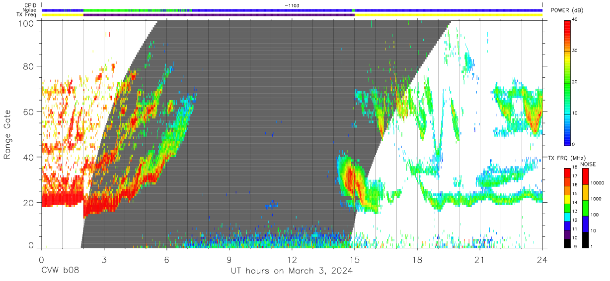Click the '80' range gate y-axis tick
Viewport: 610px width, 281px height.
click(29, 66)
